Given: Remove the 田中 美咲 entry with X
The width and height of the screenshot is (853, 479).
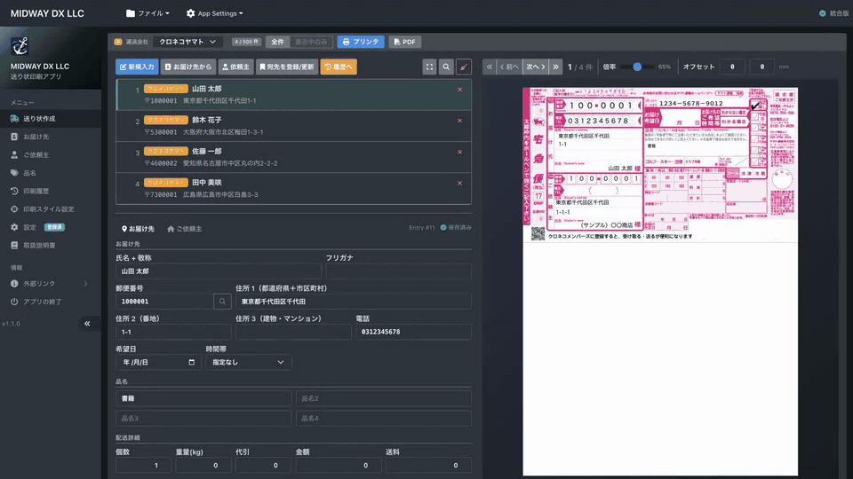Looking at the screenshot, I should (x=459, y=183).
